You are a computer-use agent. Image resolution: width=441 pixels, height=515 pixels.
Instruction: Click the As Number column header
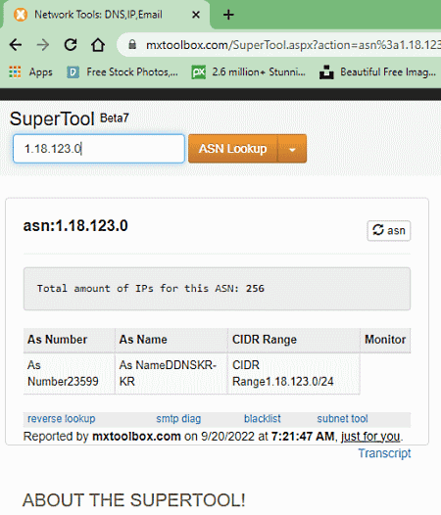click(x=70, y=340)
